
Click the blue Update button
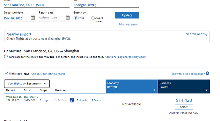127,15
